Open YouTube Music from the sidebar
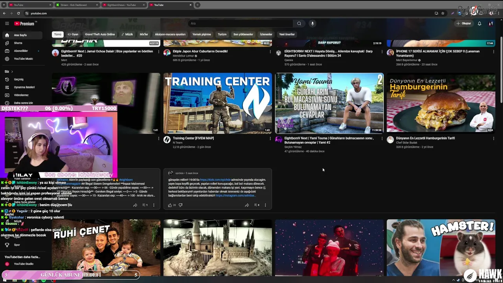Viewport: 503px width, 283px height. (x=23, y=59)
